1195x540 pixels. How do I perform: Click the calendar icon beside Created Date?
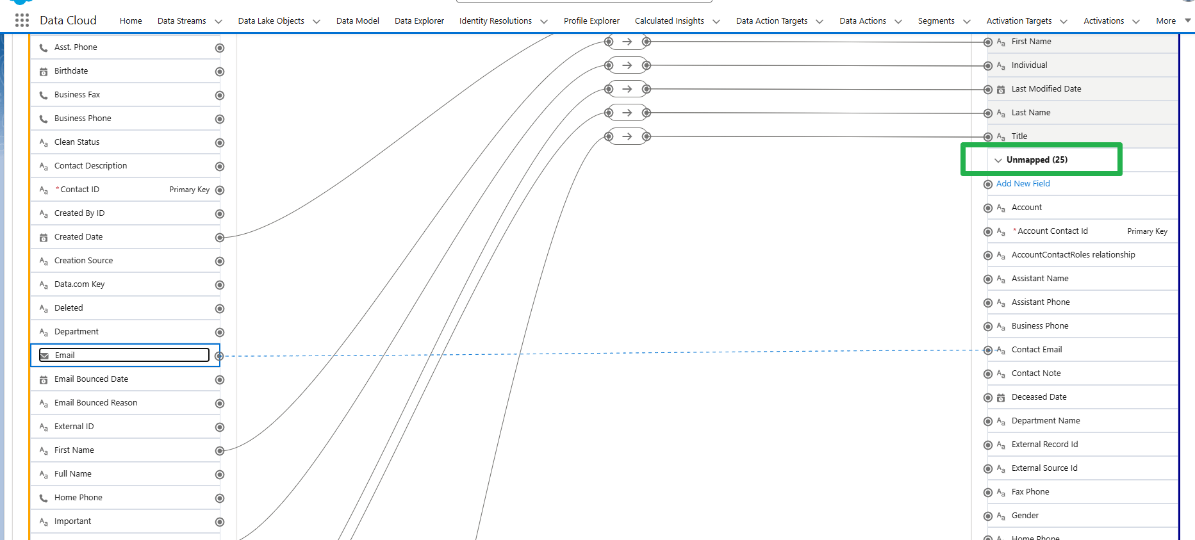tap(44, 237)
